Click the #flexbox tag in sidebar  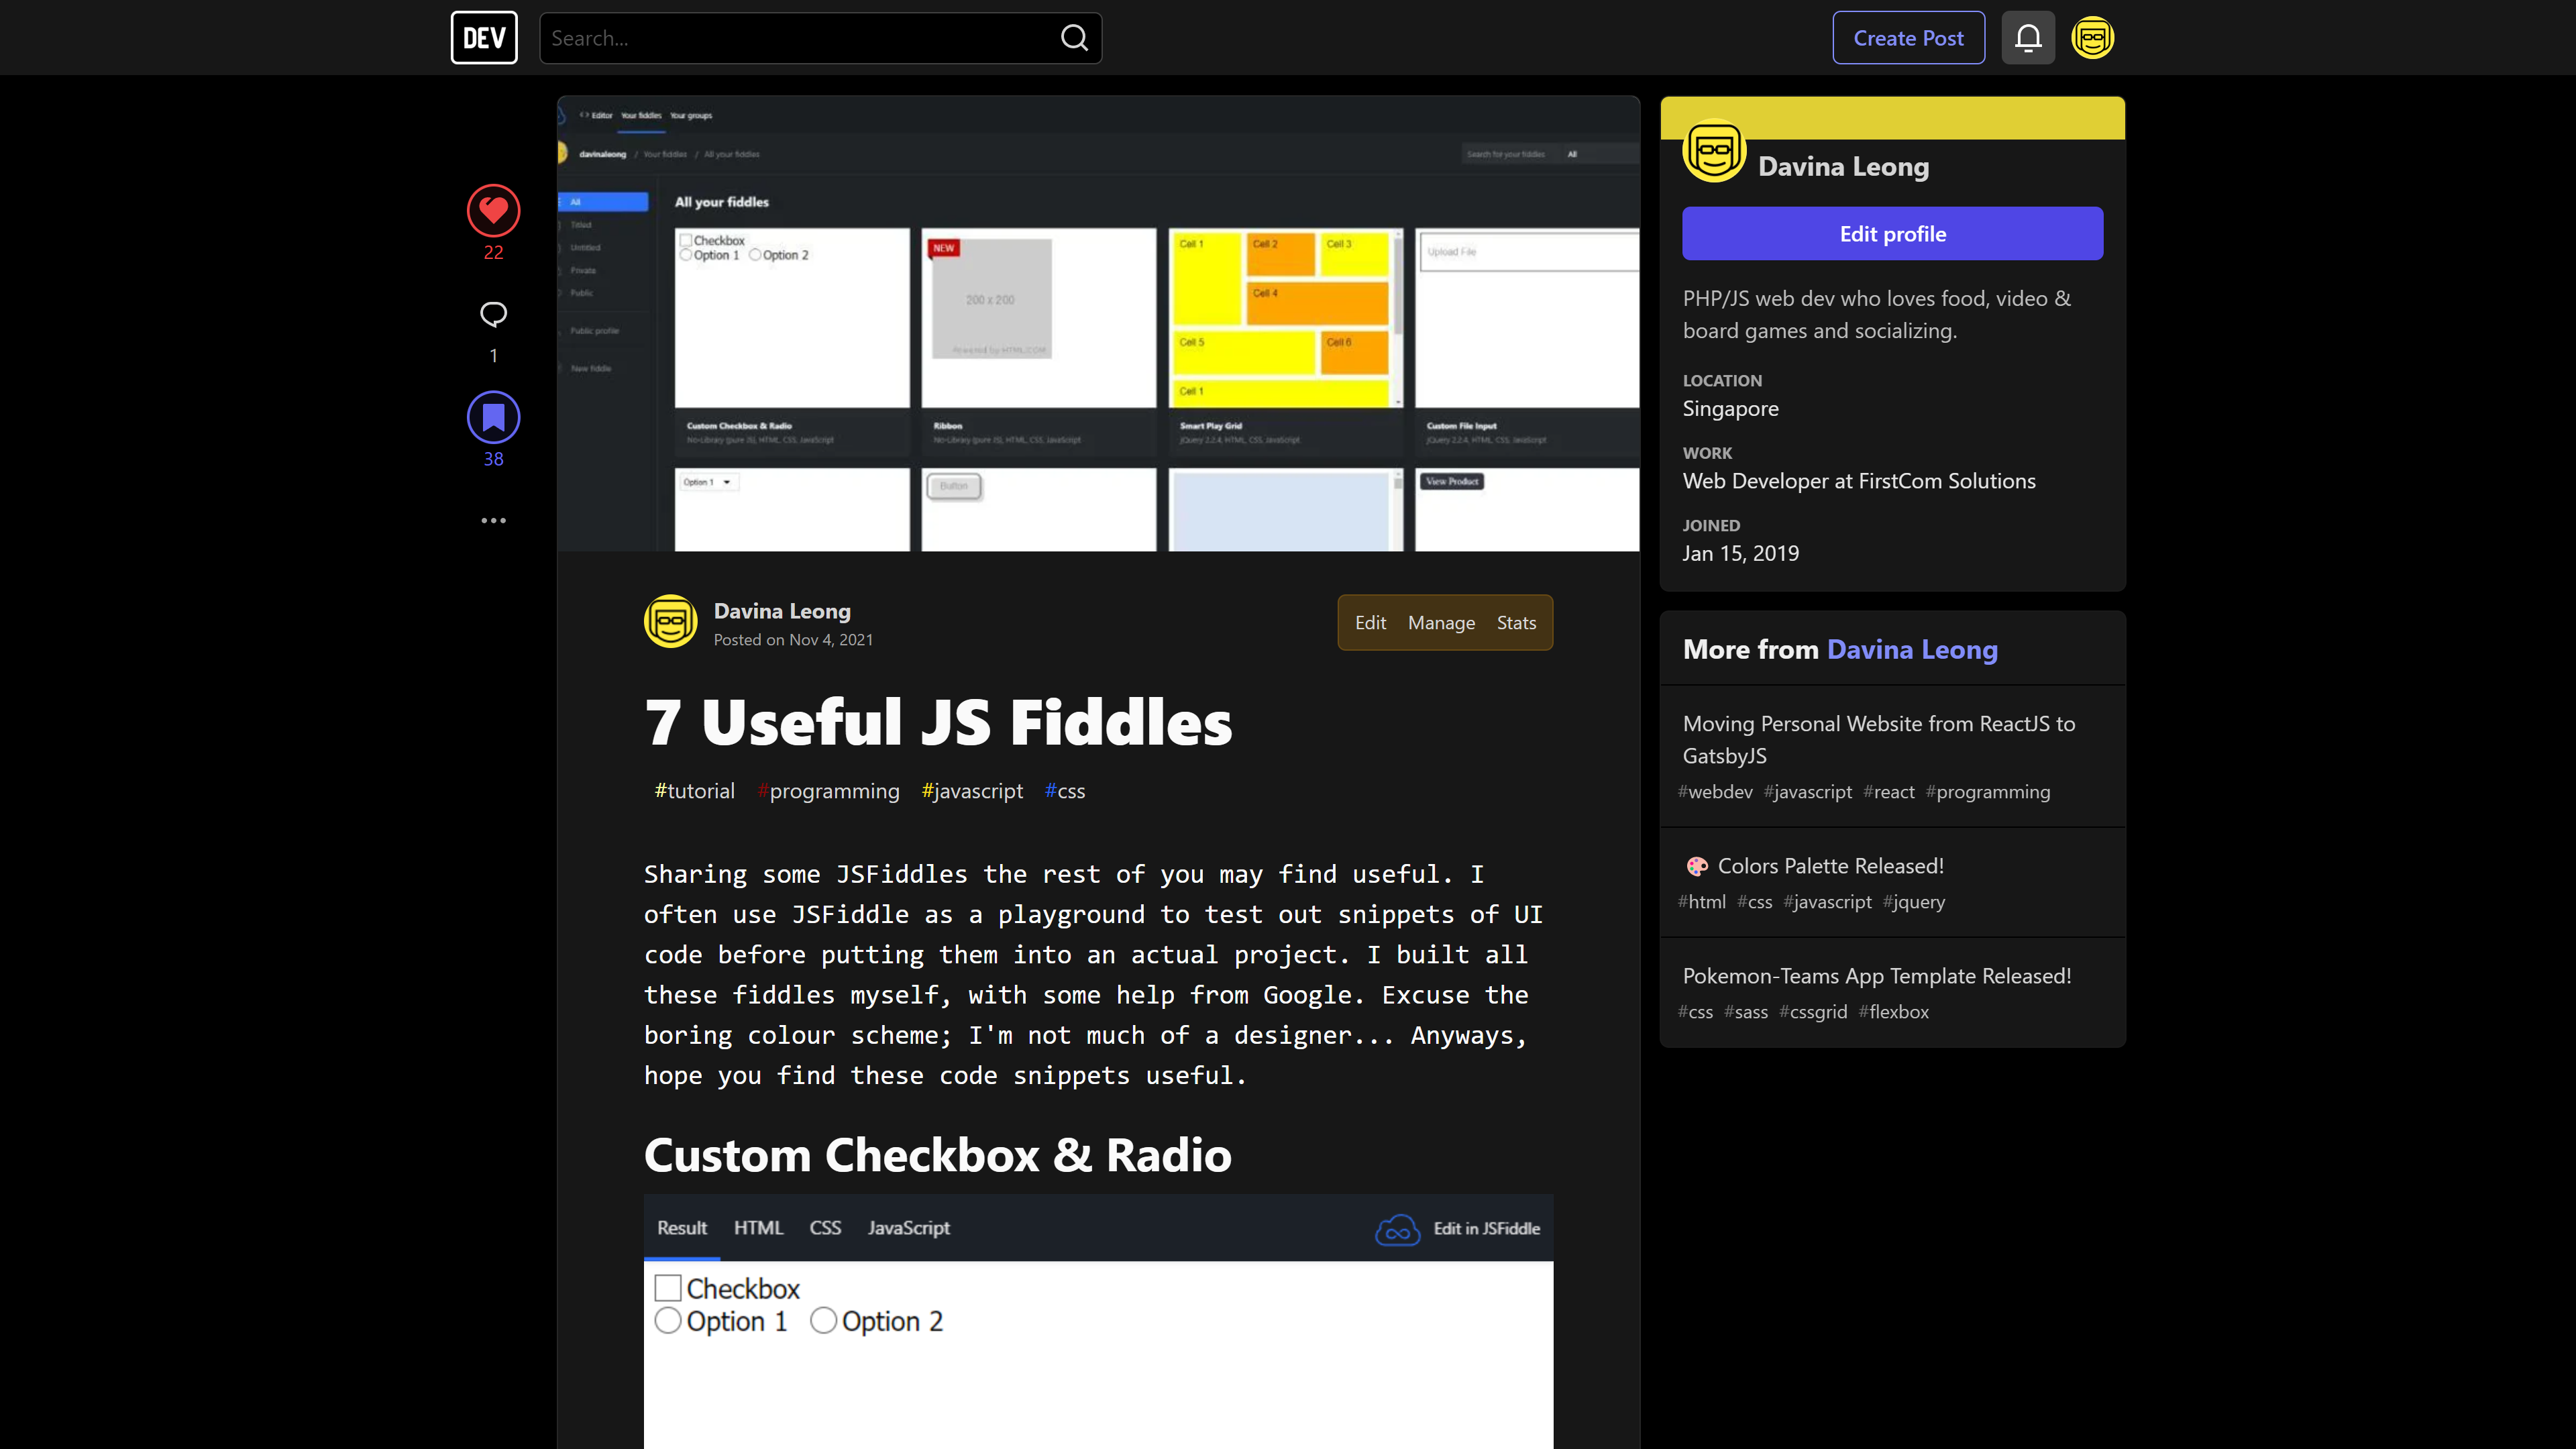click(1894, 1012)
